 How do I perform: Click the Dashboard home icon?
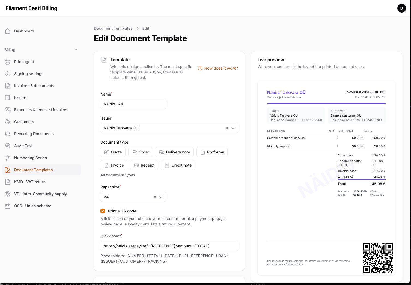(x=8, y=31)
